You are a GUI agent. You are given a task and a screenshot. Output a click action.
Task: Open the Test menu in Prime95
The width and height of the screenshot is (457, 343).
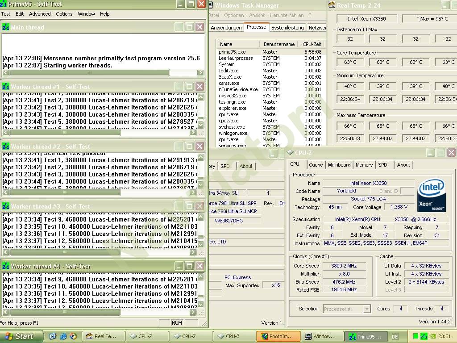click(x=5, y=14)
